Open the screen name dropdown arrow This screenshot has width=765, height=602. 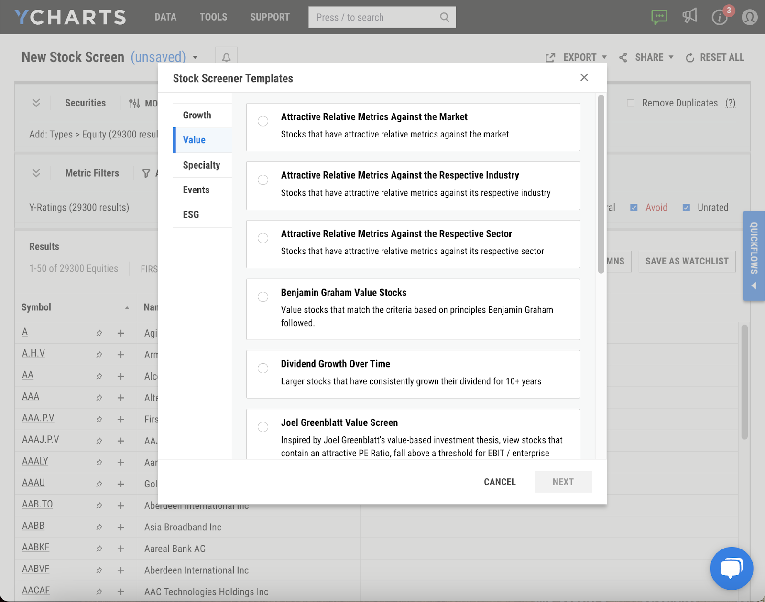[195, 57]
